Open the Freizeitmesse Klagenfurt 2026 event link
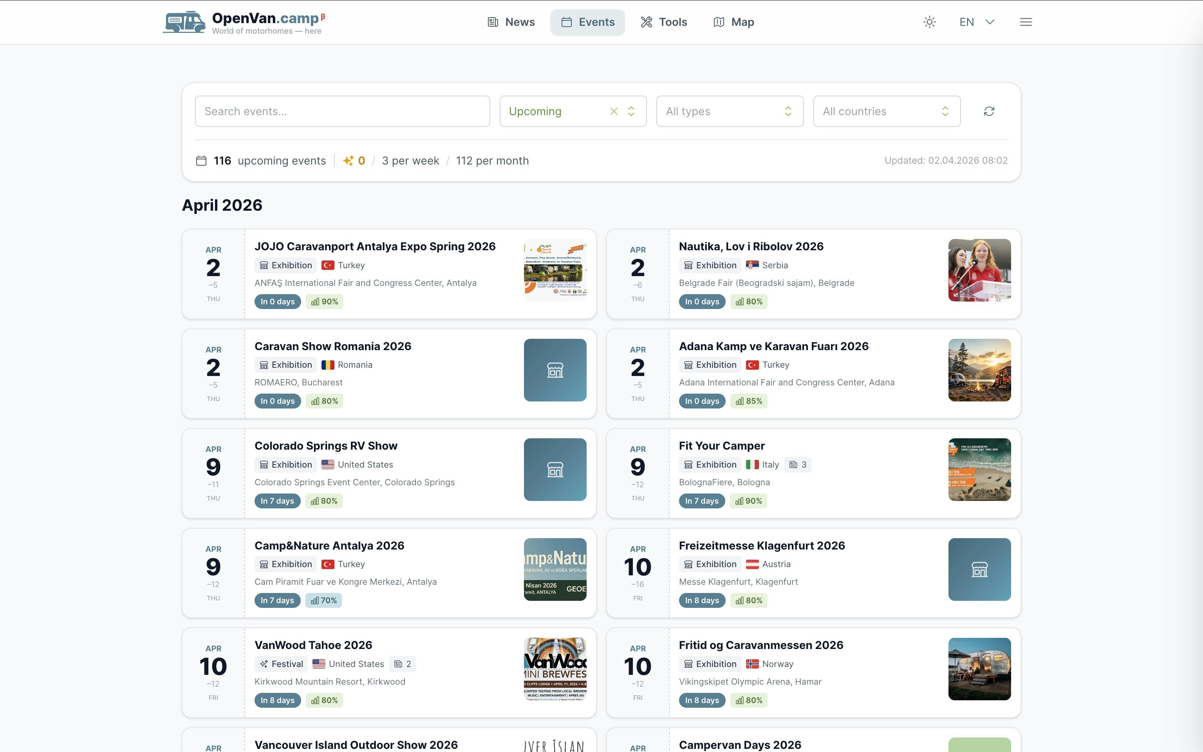The width and height of the screenshot is (1203, 752). (762, 546)
